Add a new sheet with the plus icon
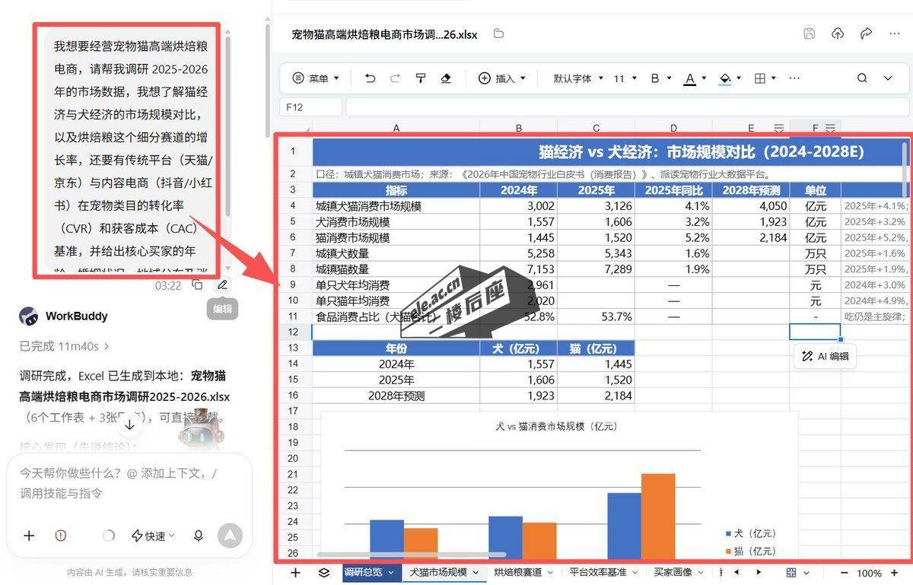Viewport: 913px width, 585px height. 296,572
